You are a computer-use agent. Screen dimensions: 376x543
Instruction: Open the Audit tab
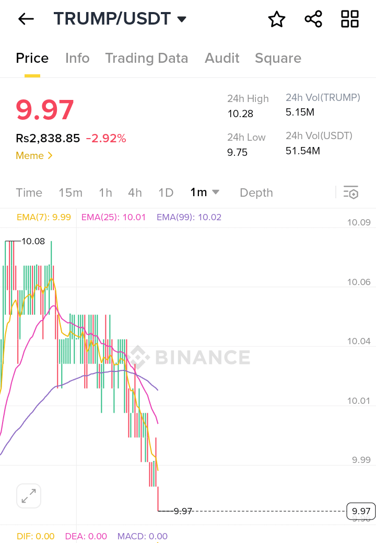point(222,58)
